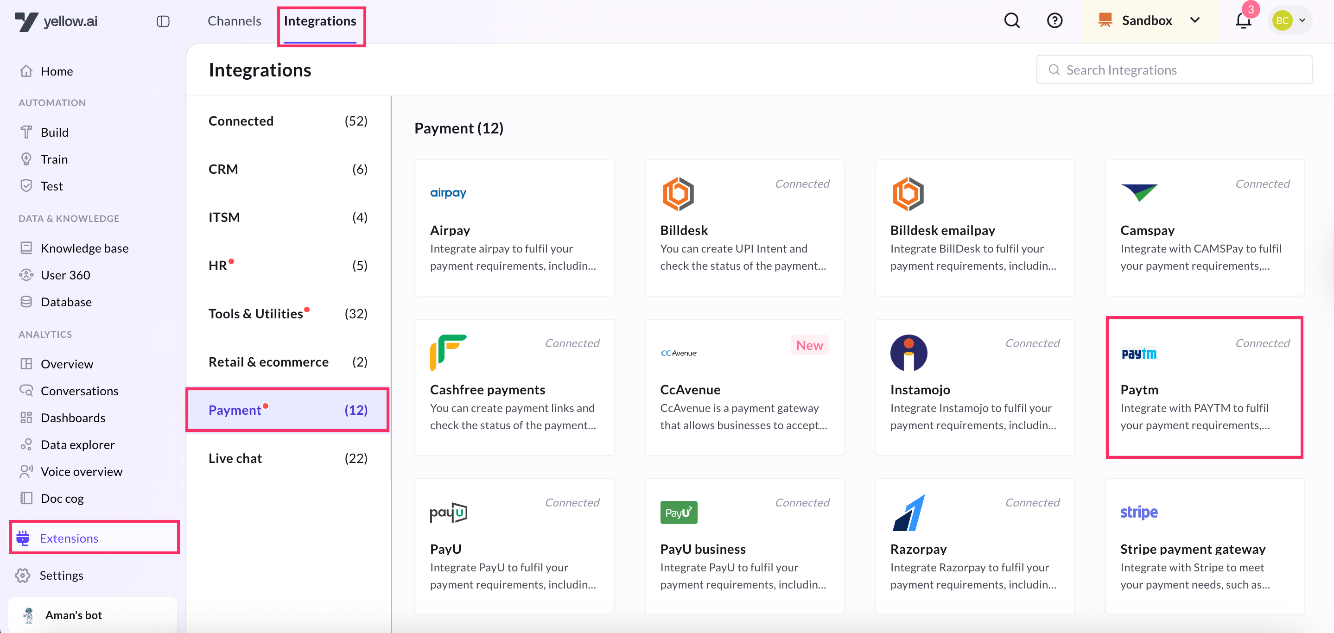1334x633 pixels.
Task: Select the CRM category
Action: click(288, 169)
